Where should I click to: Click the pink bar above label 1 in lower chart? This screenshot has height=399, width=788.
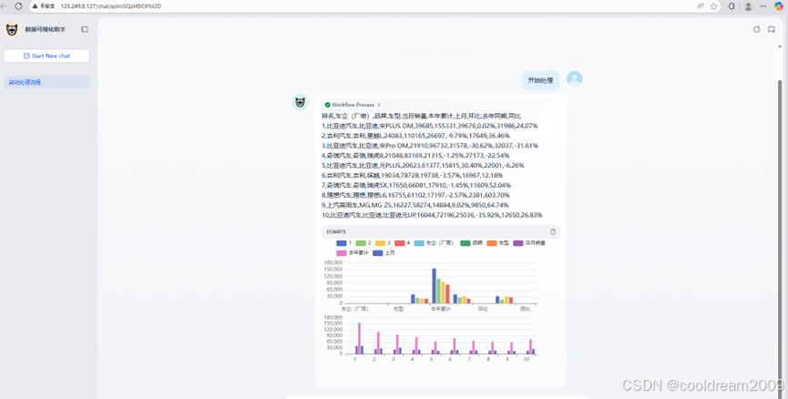pos(359,338)
